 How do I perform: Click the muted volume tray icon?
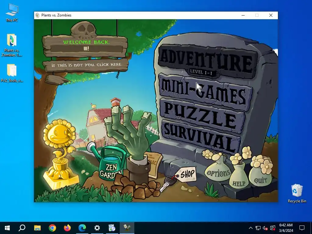click(x=265, y=228)
